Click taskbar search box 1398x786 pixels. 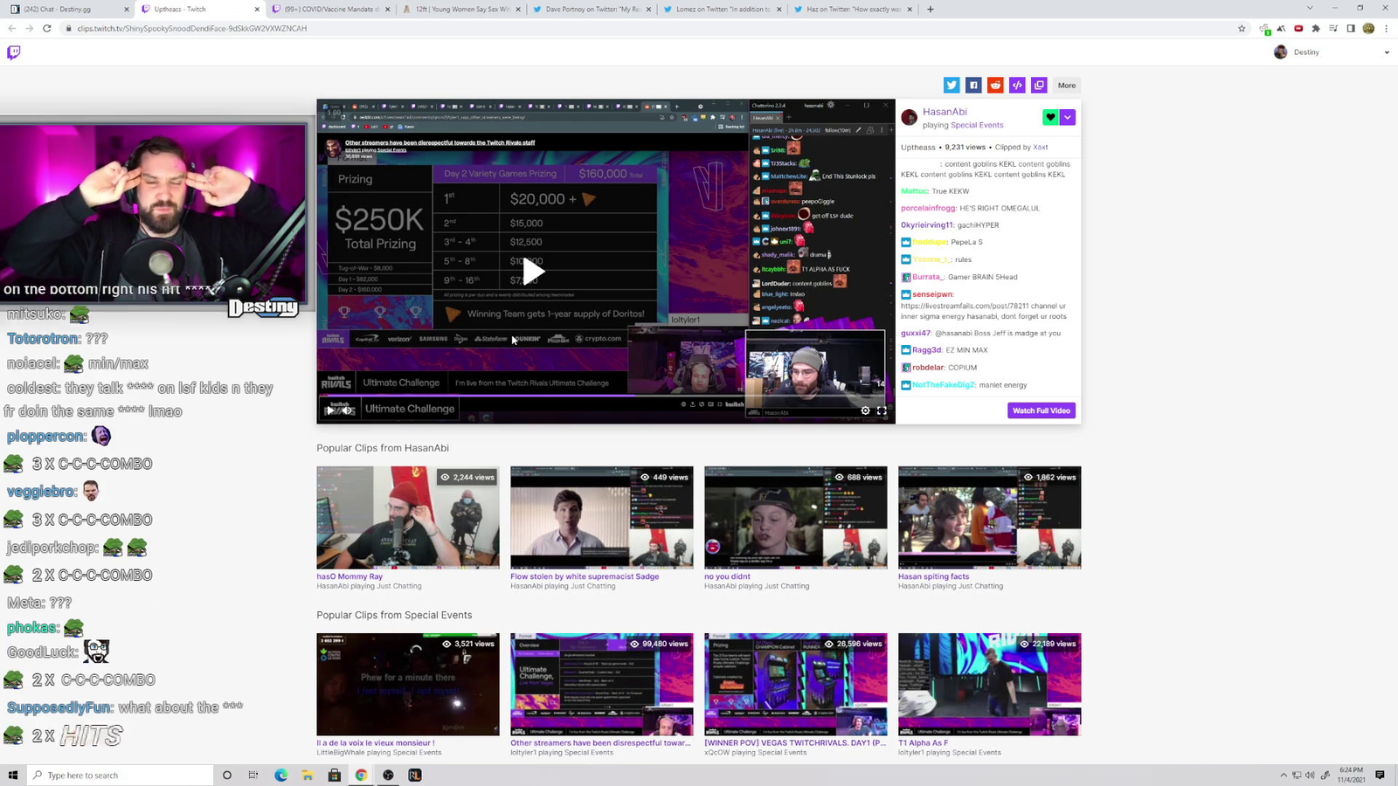click(x=120, y=775)
